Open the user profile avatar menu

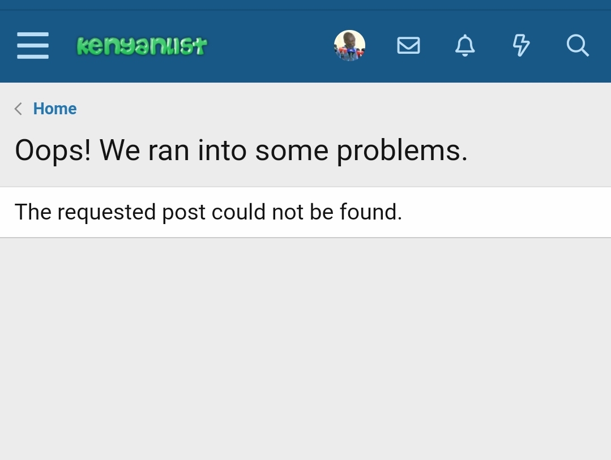pyautogui.click(x=349, y=45)
